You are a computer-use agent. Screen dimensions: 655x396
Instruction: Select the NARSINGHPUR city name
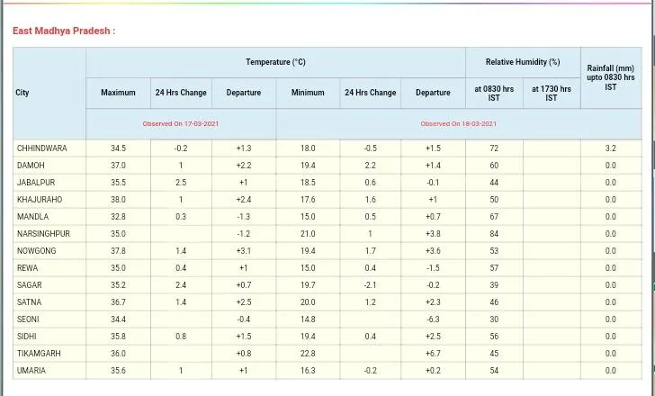pos(43,234)
